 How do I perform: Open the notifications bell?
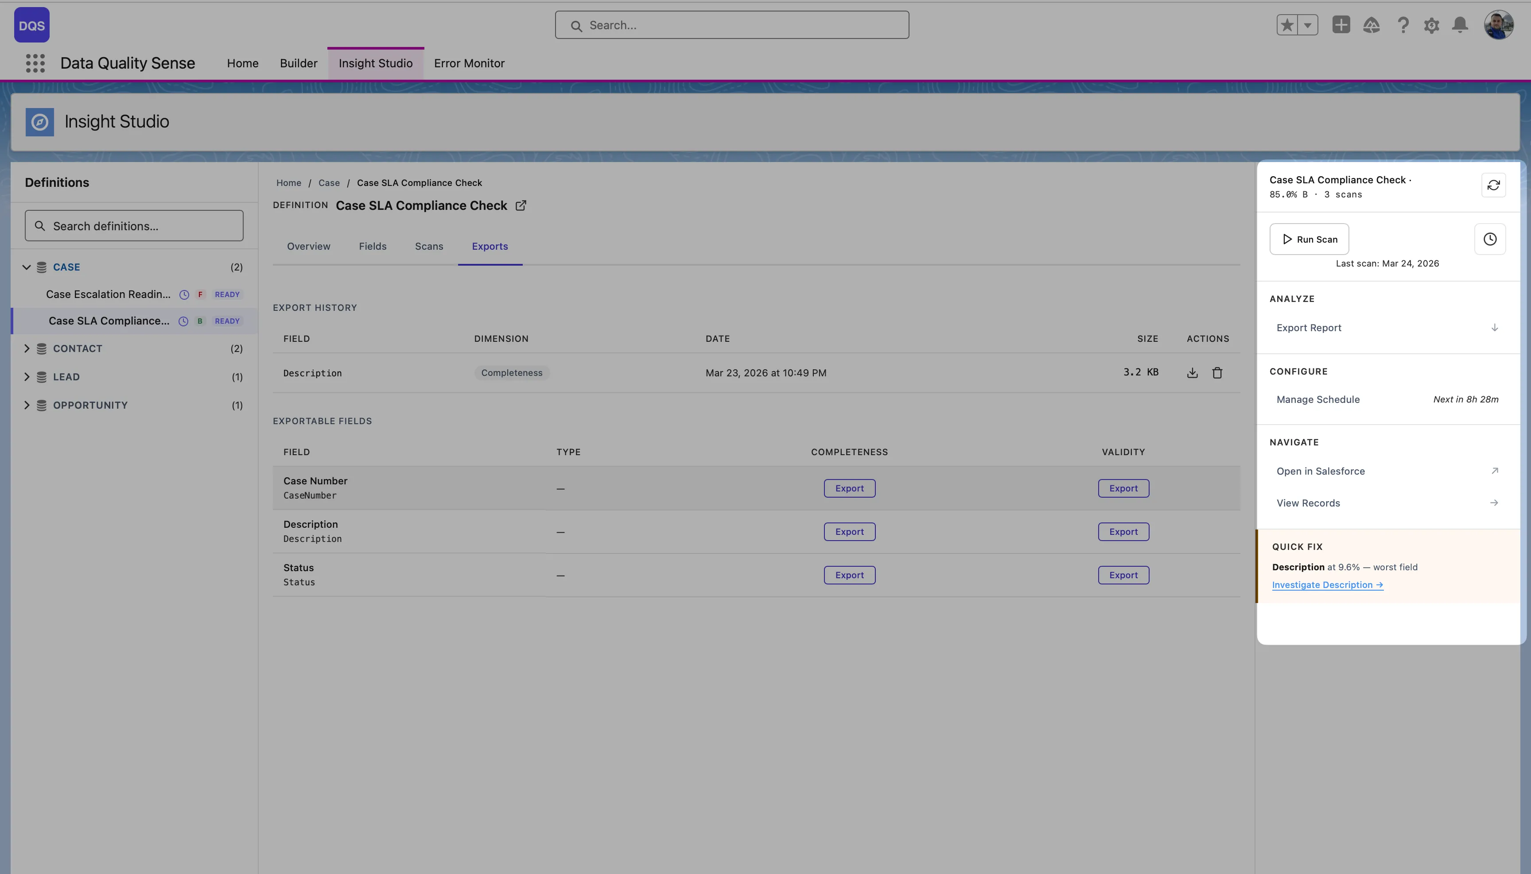coord(1459,25)
